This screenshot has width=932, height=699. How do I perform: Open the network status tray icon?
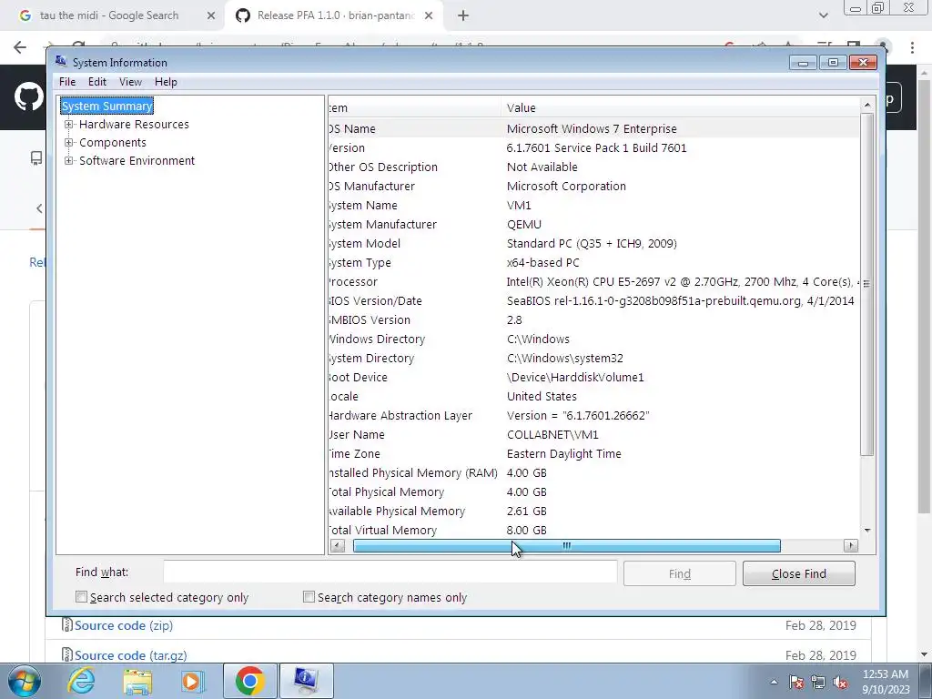pyautogui.click(x=818, y=682)
